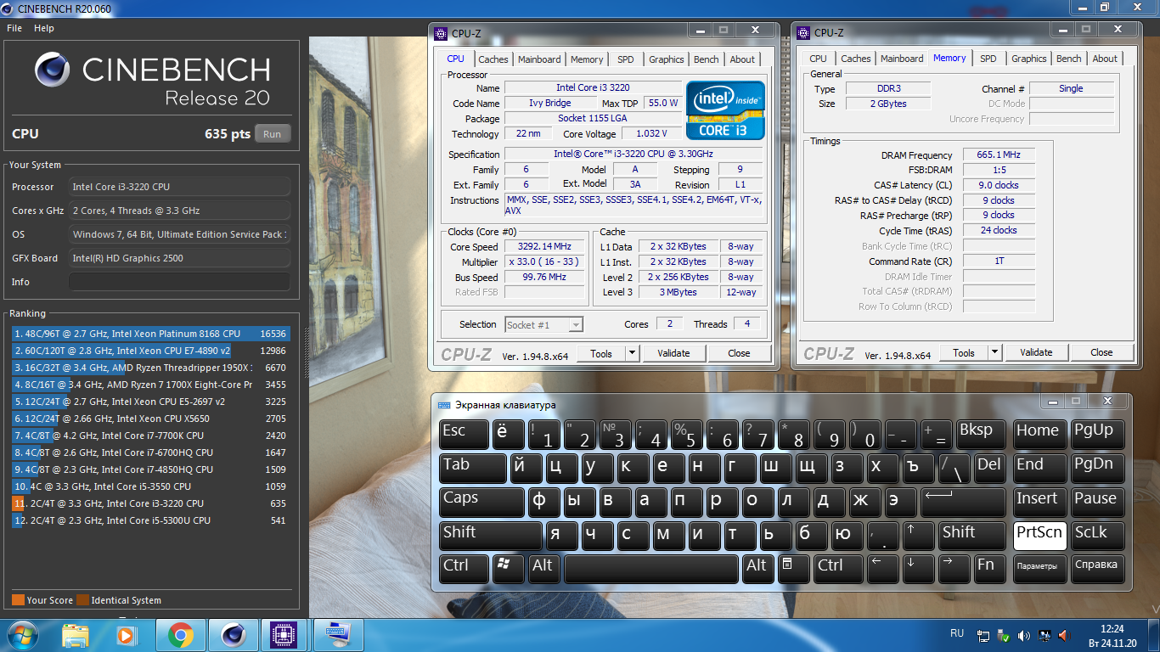Tap the Windows logo key on on-screen keyboard
Image resolution: width=1160 pixels, height=652 pixels.
tap(509, 567)
